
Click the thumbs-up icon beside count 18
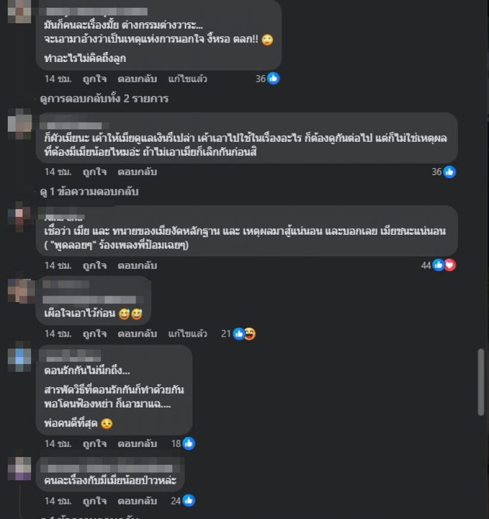point(188,443)
